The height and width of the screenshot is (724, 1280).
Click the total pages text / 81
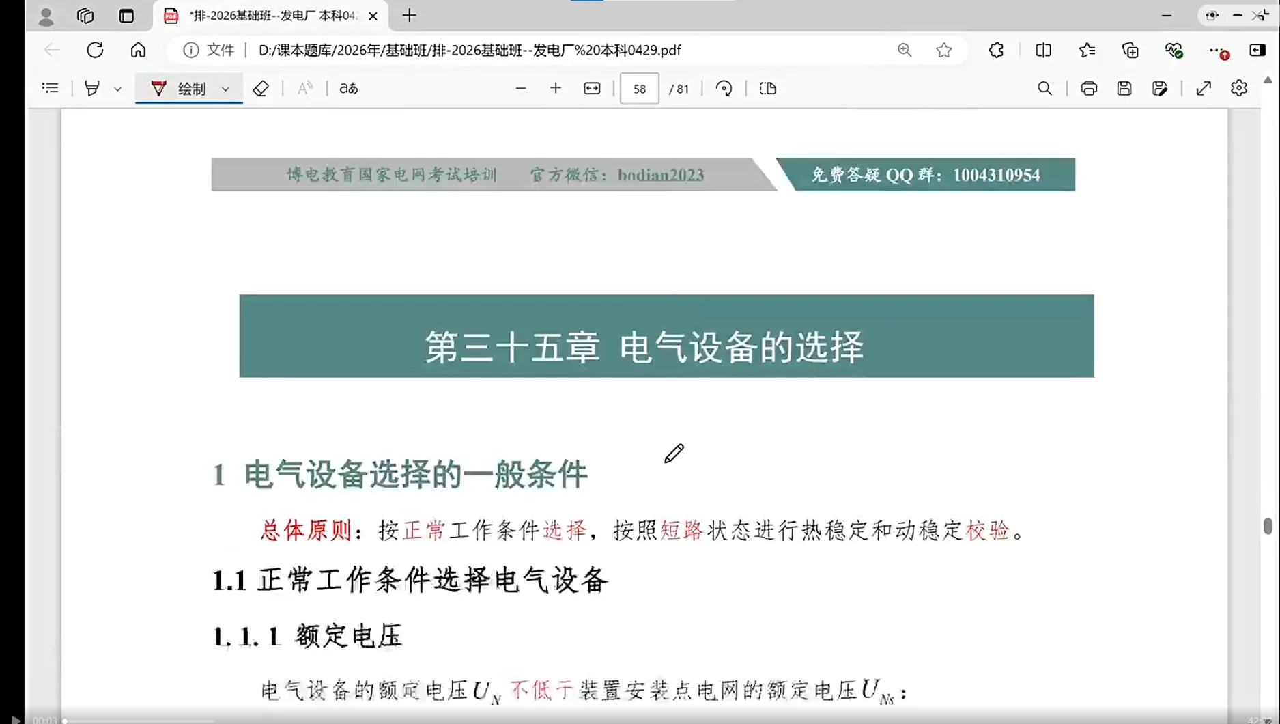click(679, 89)
